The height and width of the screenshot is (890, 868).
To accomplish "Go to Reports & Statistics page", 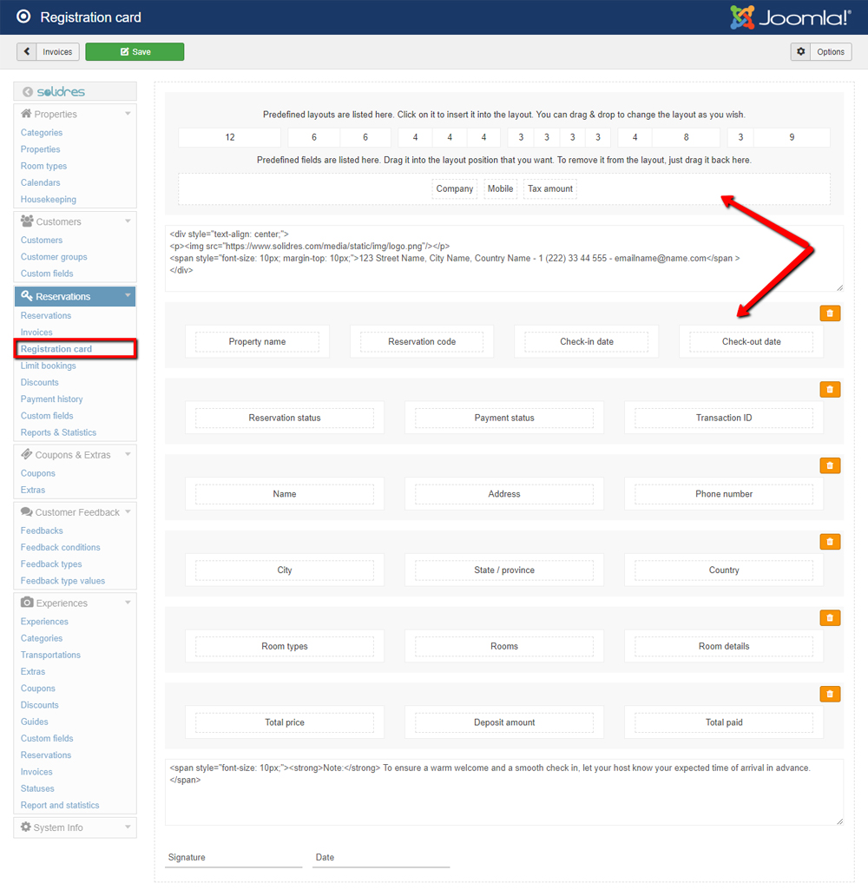I will point(58,432).
